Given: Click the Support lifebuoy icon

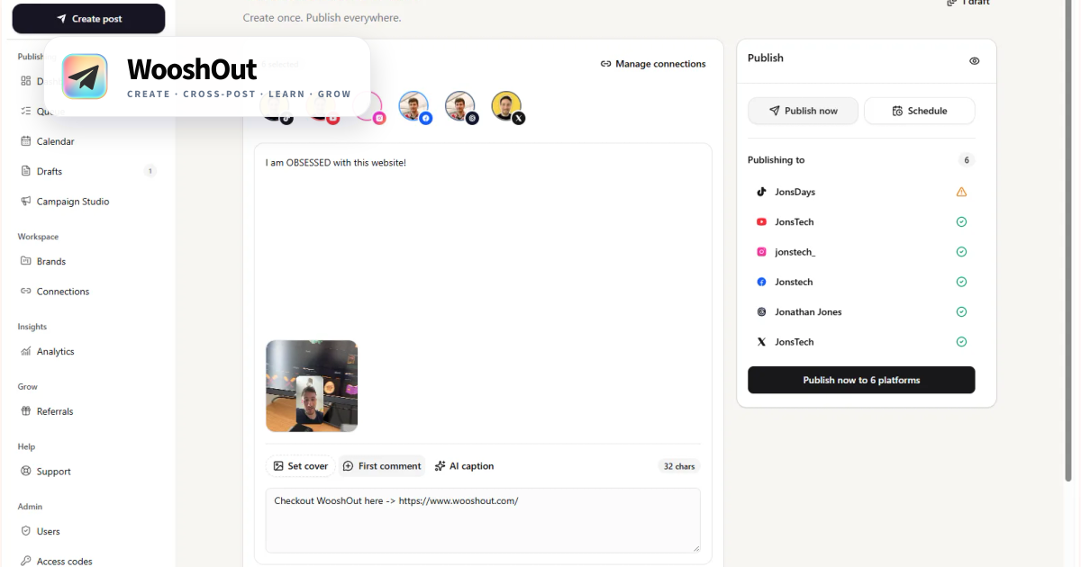Looking at the screenshot, I should pyautogui.click(x=26, y=471).
